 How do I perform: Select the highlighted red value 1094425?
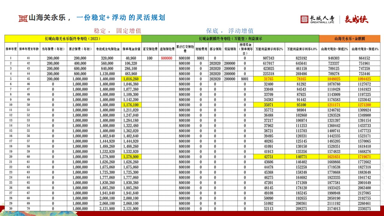click(x=365, y=79)
